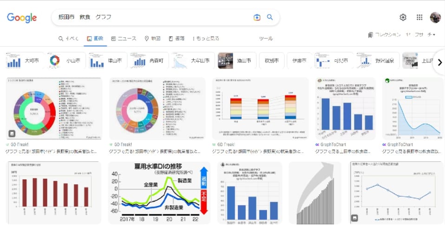Open the セーフサーチ dropdown
Screen dimensions: 445x225
coord(421,35)
